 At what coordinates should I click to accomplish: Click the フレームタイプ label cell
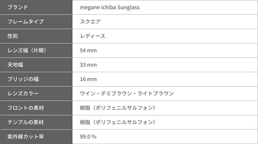pyautogui.click(x=36, y=22)
